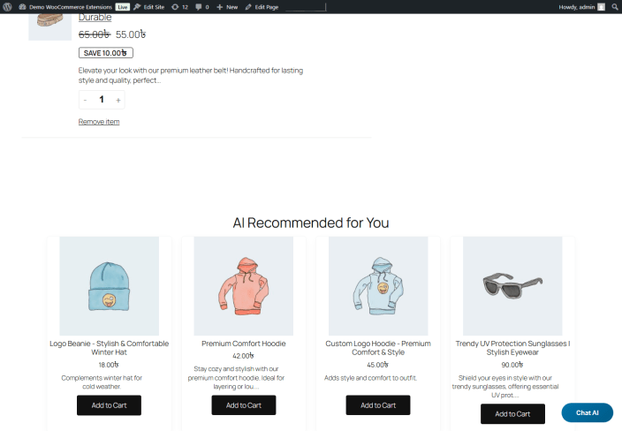This screenshot has width=622, height=431.
Task: Open Logo Beanie - Stylish & Comfortable title
Action: [109, 348]
